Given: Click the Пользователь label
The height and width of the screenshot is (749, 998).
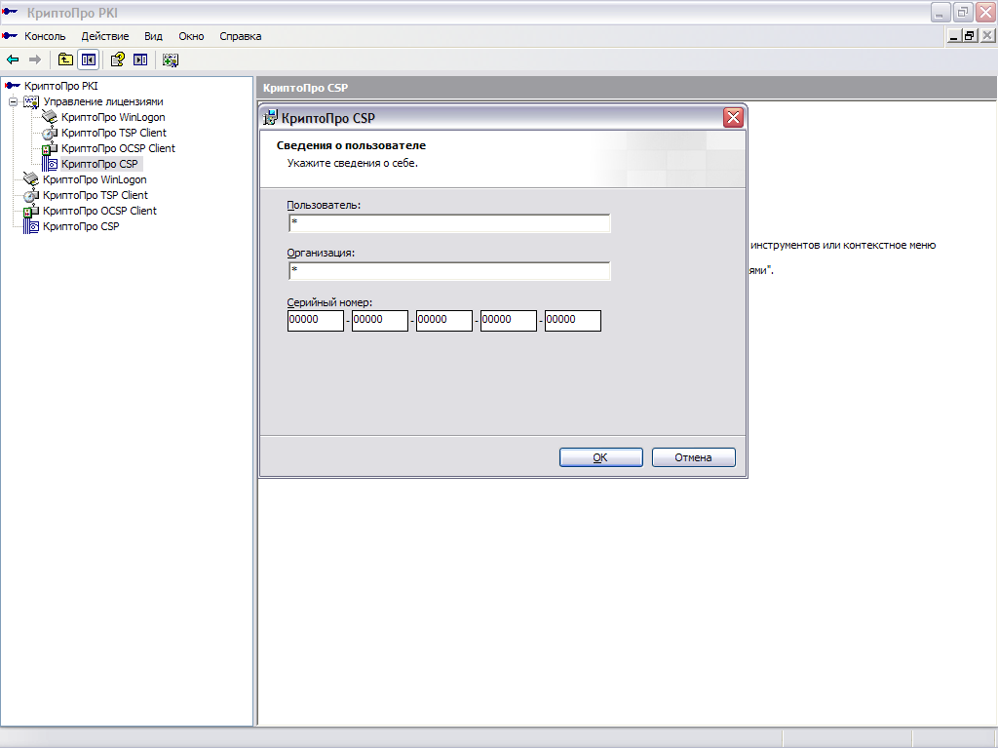Looking at the screenshot, I should tap(324, 205).
